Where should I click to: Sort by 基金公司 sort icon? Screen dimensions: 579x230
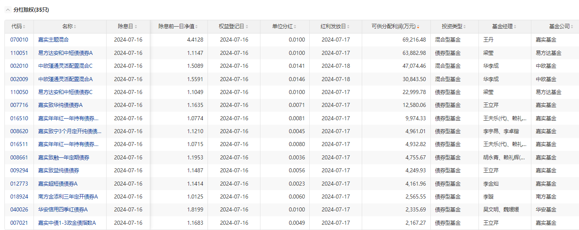tap(573, 27)
